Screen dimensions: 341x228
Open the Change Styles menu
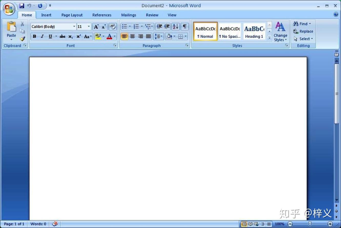280,32
